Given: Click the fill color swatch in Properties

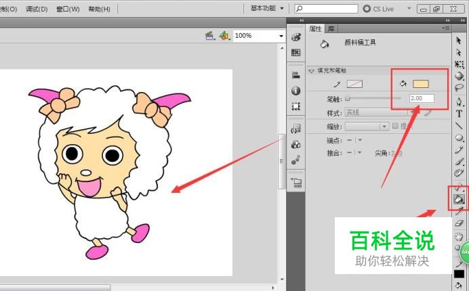Looking at the screenshot, I should 421,84.
